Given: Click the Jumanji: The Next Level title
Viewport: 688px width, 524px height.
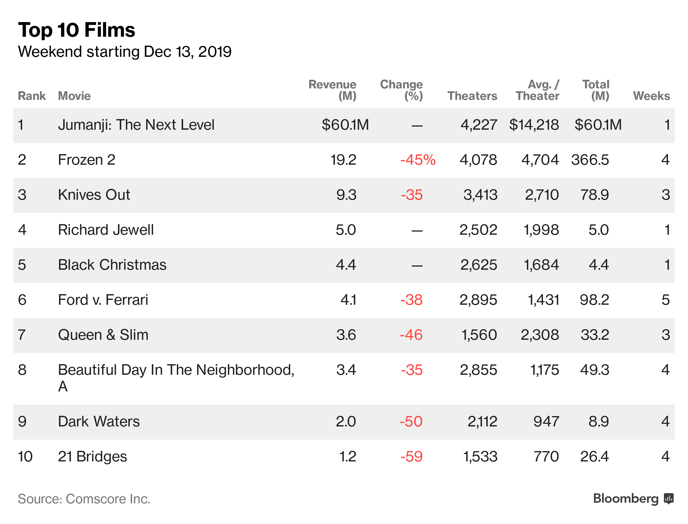Looking at the screenshot, I should 136,125.
